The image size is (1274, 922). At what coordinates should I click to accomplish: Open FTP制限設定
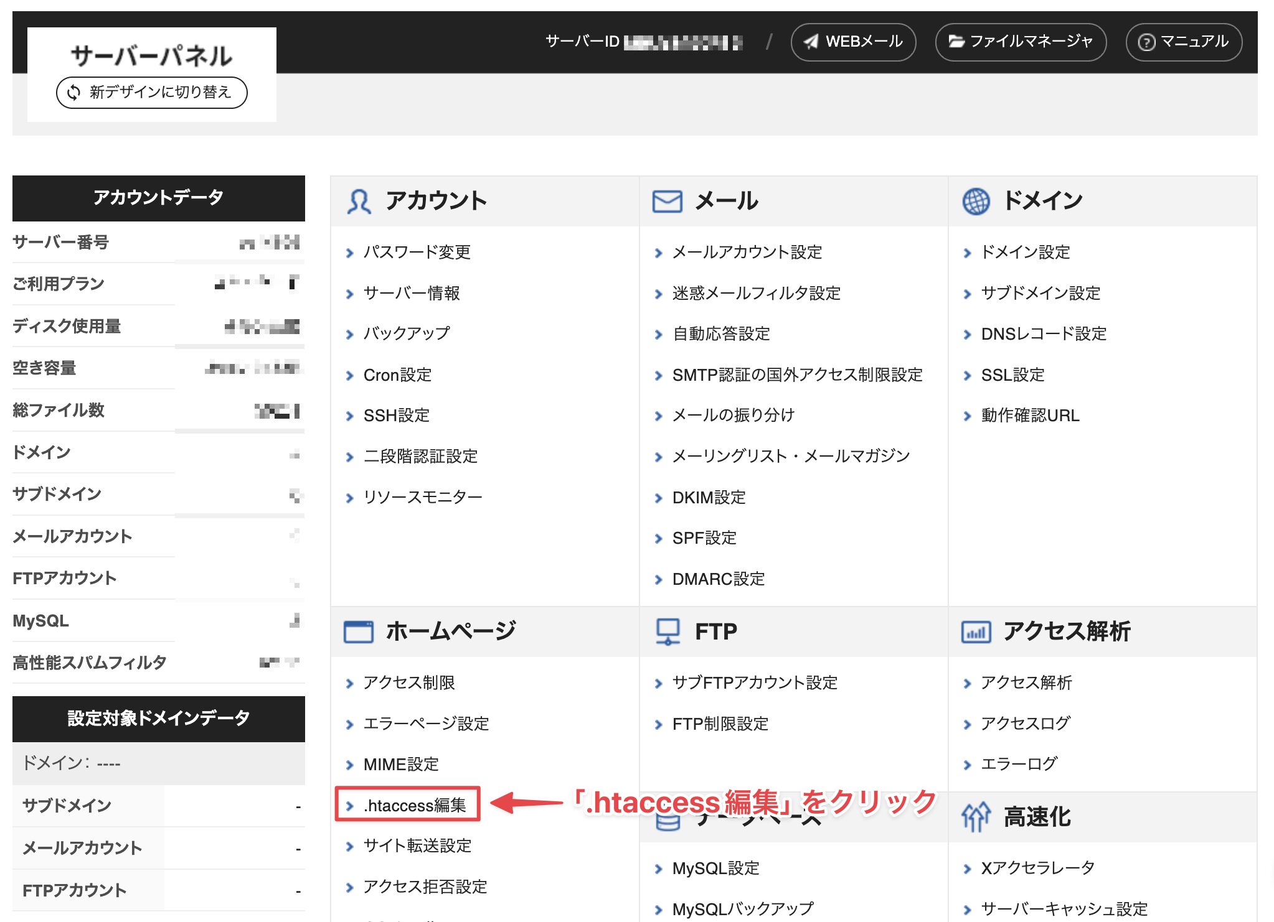[x=720, y=724]
